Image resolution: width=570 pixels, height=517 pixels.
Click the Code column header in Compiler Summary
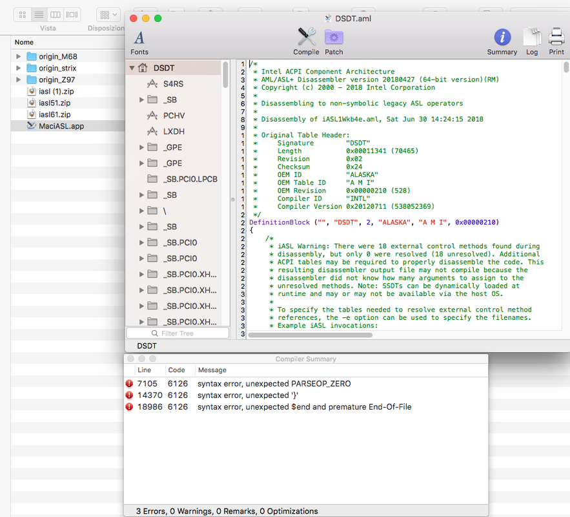click(177, 370)
